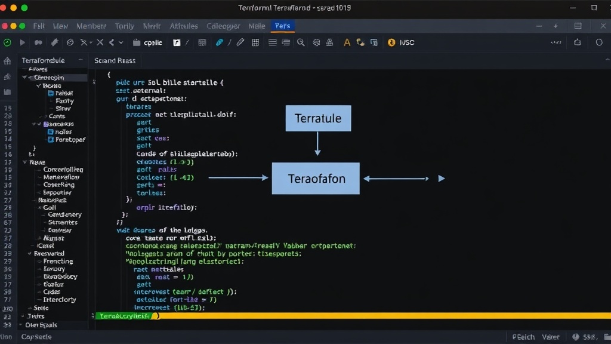Image resolution: width=611 pixels, height=344 pixels.
Task: Switch to the Scrand Reass editor tab
Action: point(115,60)
